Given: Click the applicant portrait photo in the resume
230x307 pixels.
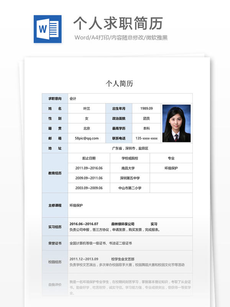Looking at the screenshot, I should click(176, 123).
